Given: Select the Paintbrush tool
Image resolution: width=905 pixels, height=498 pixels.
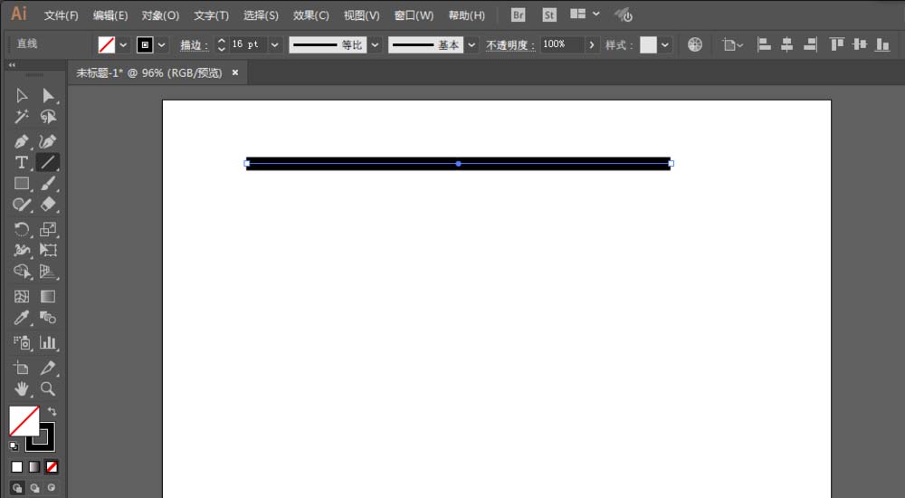Looking at the screenshot, I should (x=48, y=184).
